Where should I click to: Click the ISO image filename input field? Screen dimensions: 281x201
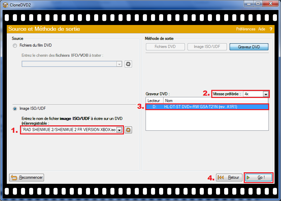69,130
